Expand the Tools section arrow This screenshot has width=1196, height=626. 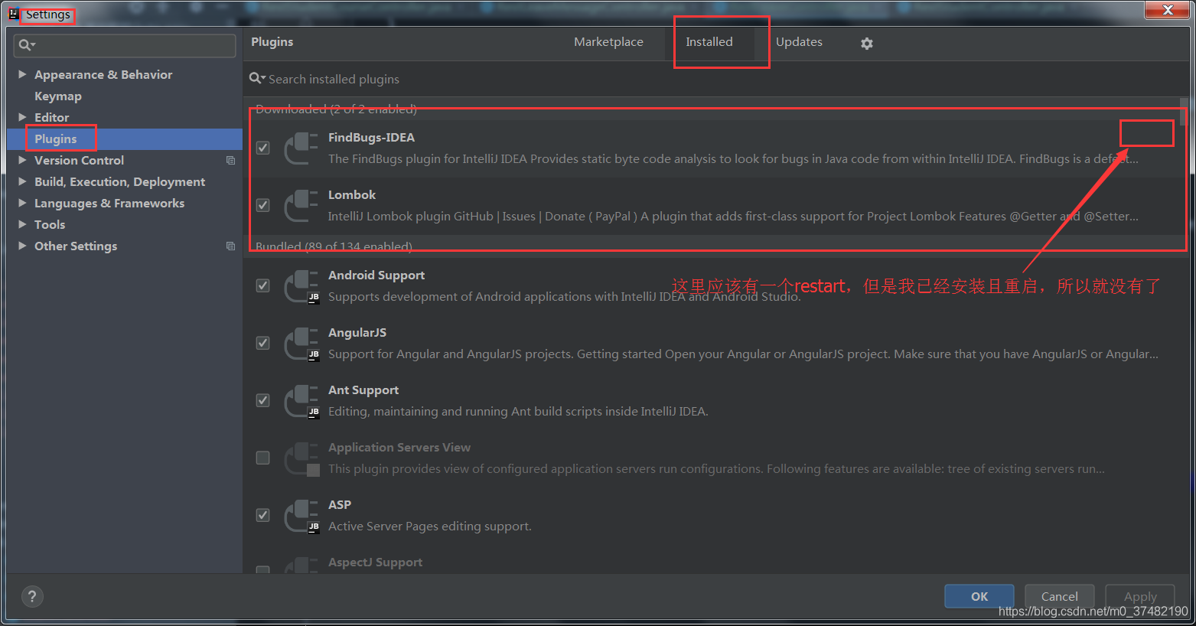(22, 224)
